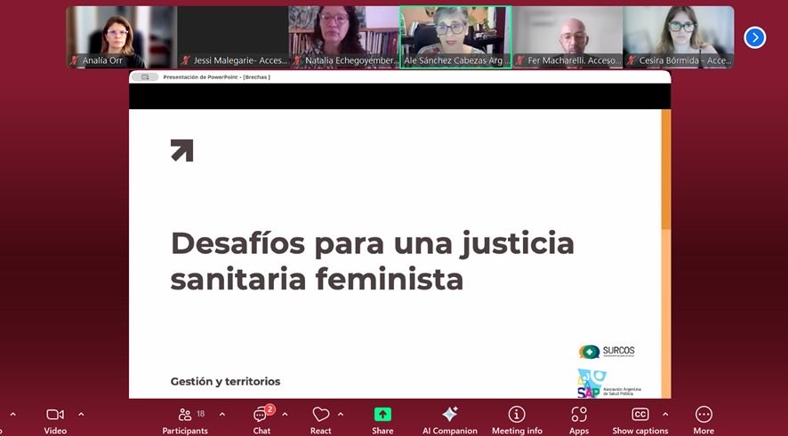The height and width of the screenshot is (436, 788).
Task: Click the chat unread badge '2'
Action: click(269, 409)
